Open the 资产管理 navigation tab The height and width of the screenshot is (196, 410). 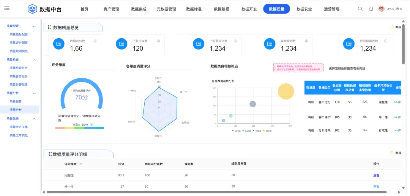[x=111, y=9]
